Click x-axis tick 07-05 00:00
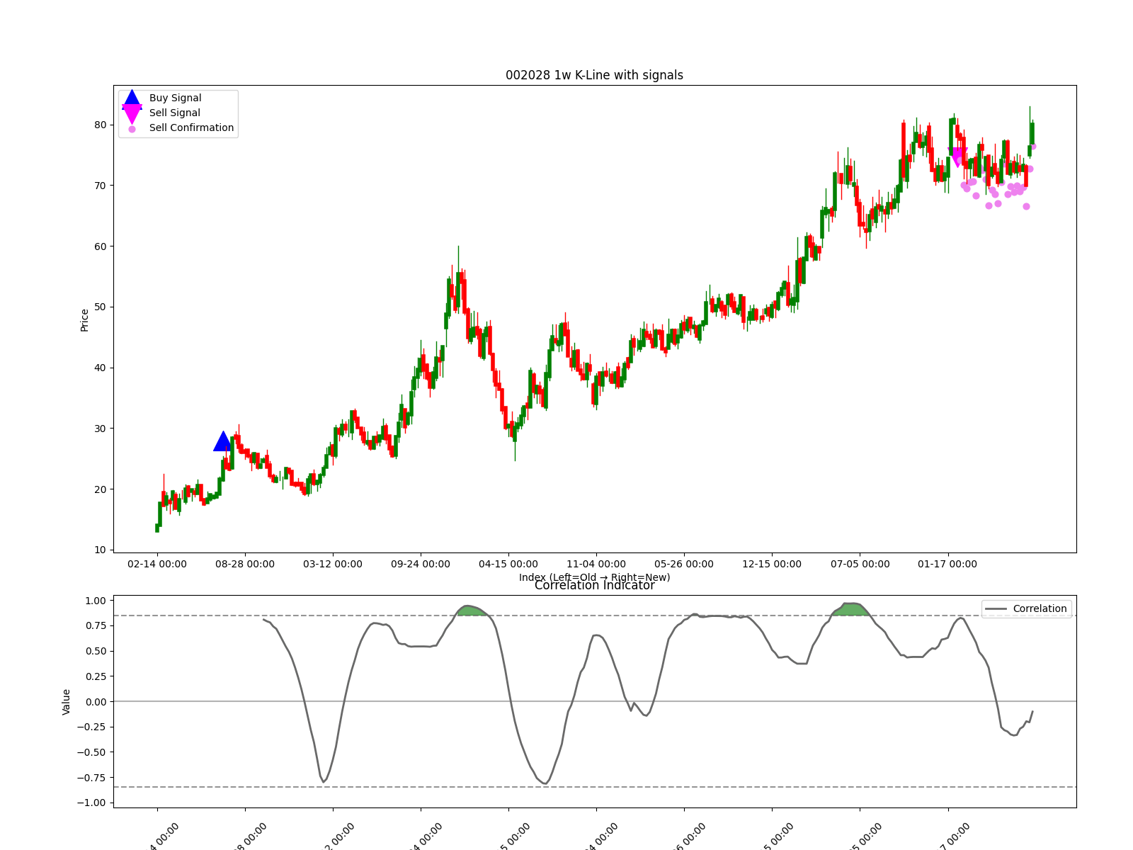 [860, 565]
